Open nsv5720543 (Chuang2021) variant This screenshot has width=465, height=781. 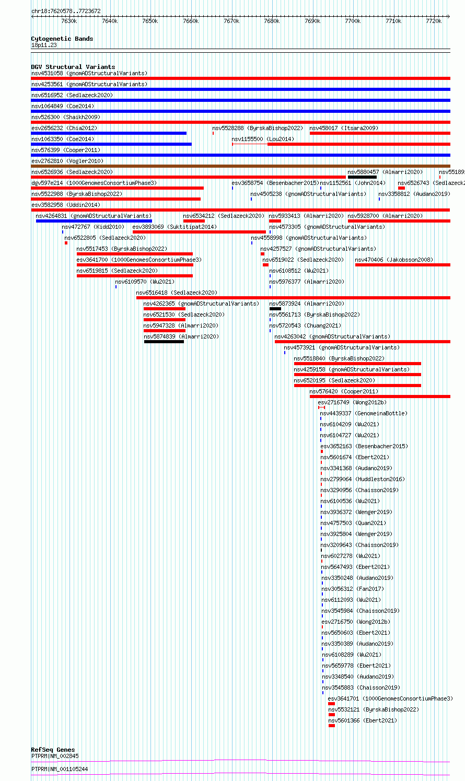tap(305, 325)
